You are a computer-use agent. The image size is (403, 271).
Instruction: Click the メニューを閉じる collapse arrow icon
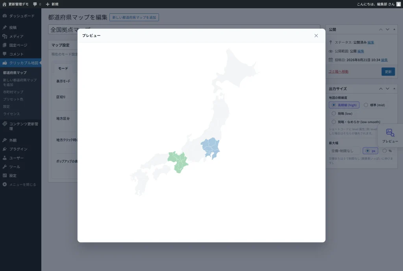coord(5,184)
